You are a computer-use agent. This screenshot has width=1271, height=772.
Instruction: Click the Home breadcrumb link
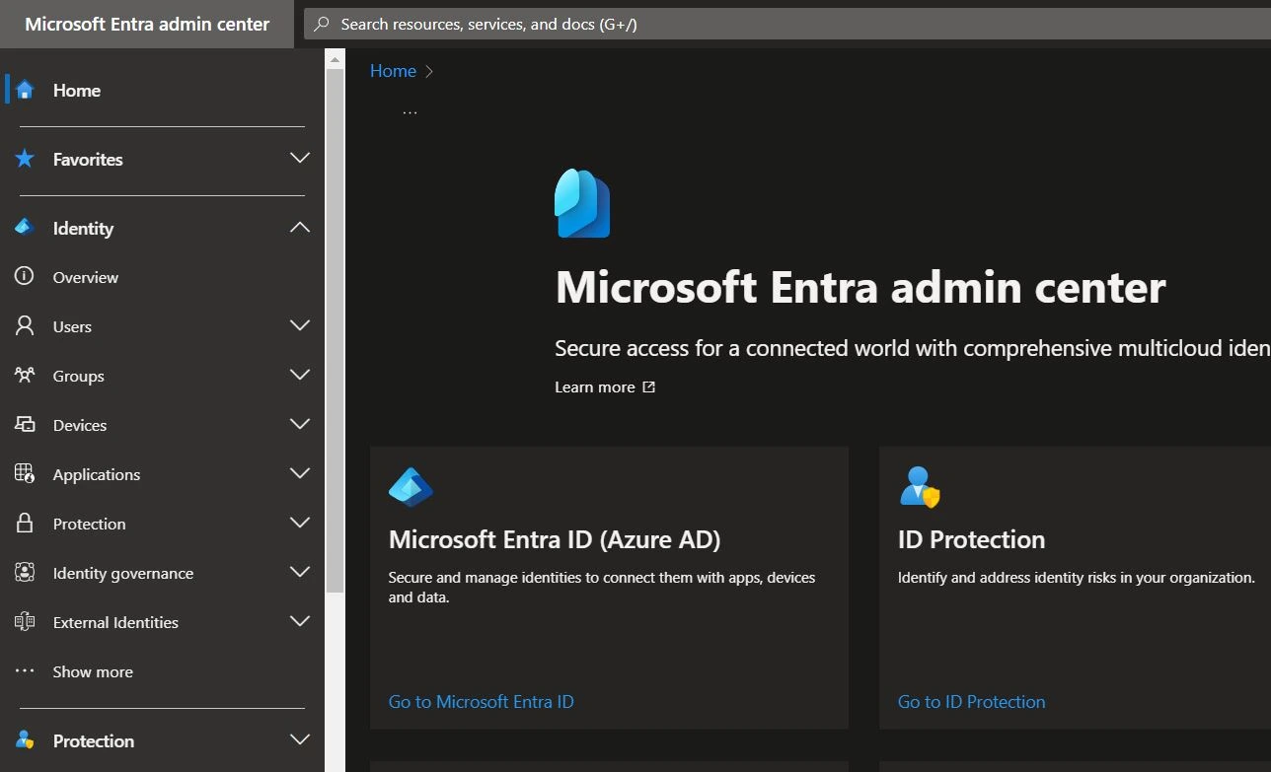tap(393, 71)
